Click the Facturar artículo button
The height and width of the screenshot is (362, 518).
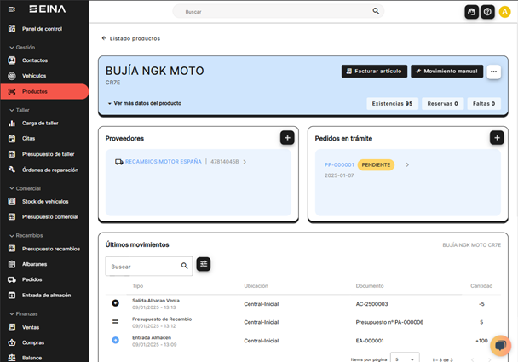[374, 72]
